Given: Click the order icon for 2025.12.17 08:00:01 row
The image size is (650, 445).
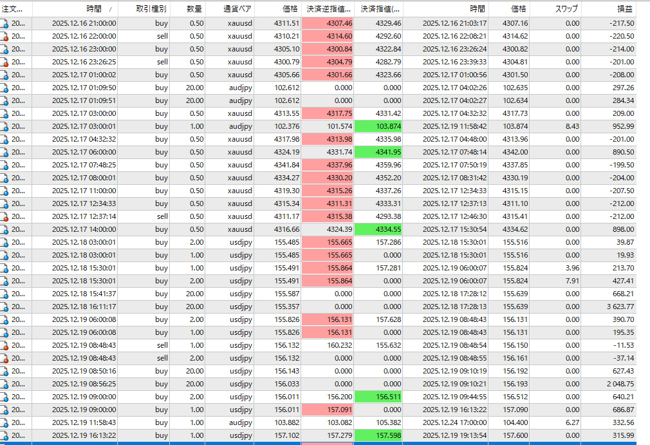Looking at the screenshot, I should pos(4,178).
